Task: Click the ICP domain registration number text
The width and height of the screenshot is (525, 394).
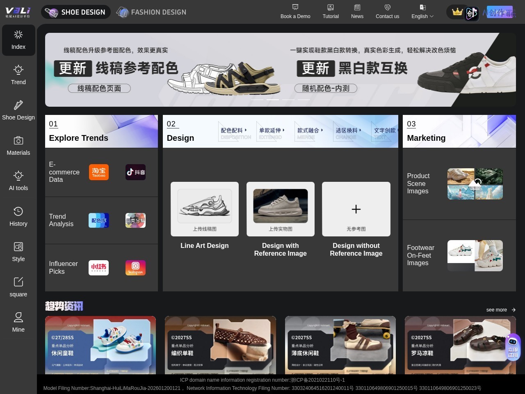Action: 262,380
